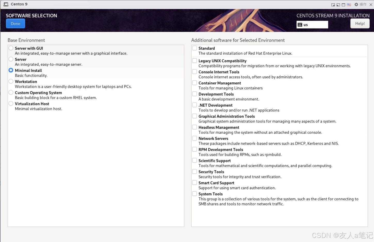Image resolution: width=374 pixels, height=242 pixels.
Task: Choose the Custom Operating System radio button
Action: (11, 92)
